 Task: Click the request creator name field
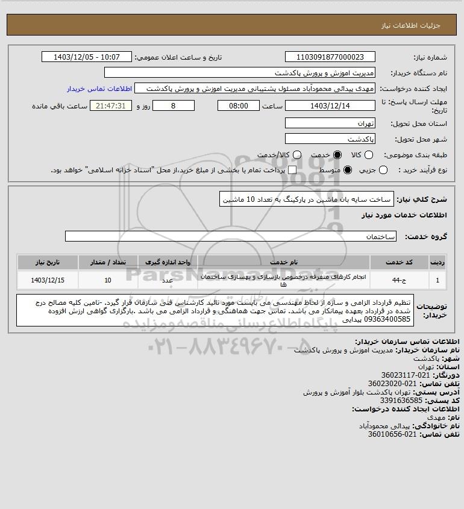tap(255, 89)
